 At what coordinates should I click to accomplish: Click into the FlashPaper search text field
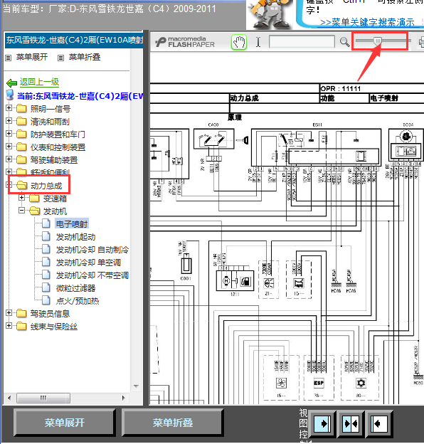coord(302,41)
